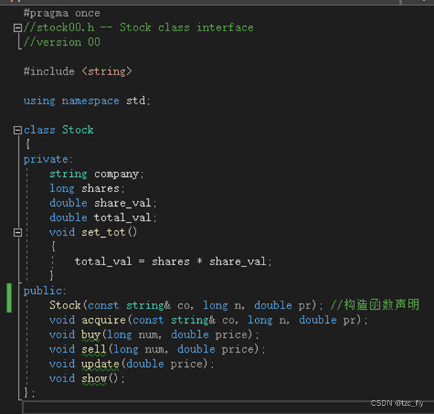Click 'using namespace std;' line
This screenshot has width=434, height=414.
coord(87,100)
